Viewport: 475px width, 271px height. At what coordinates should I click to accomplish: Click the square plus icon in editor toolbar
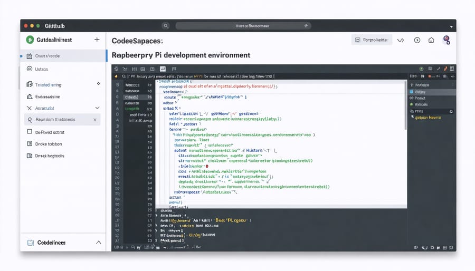pos(153,69)
